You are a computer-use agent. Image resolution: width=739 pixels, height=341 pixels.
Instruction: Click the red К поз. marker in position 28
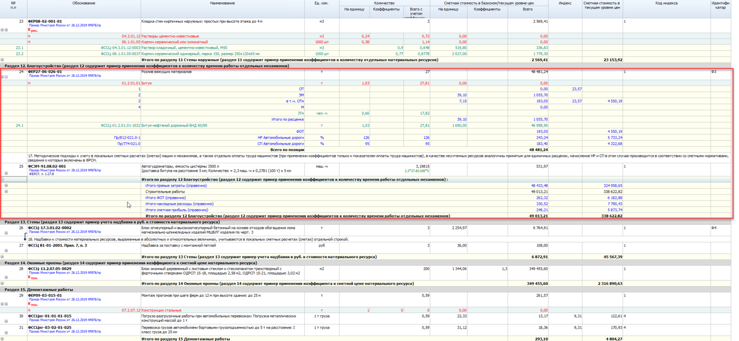(33, 278)
